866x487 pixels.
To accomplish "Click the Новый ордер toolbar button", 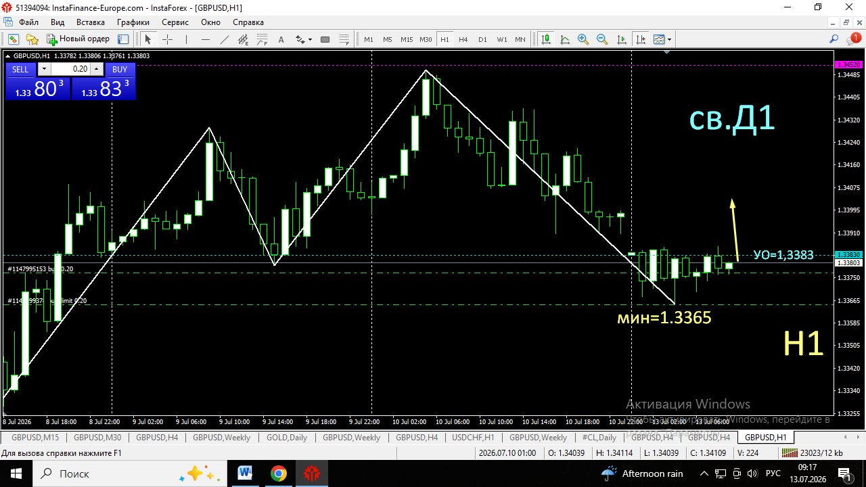I will coord(78,39).
